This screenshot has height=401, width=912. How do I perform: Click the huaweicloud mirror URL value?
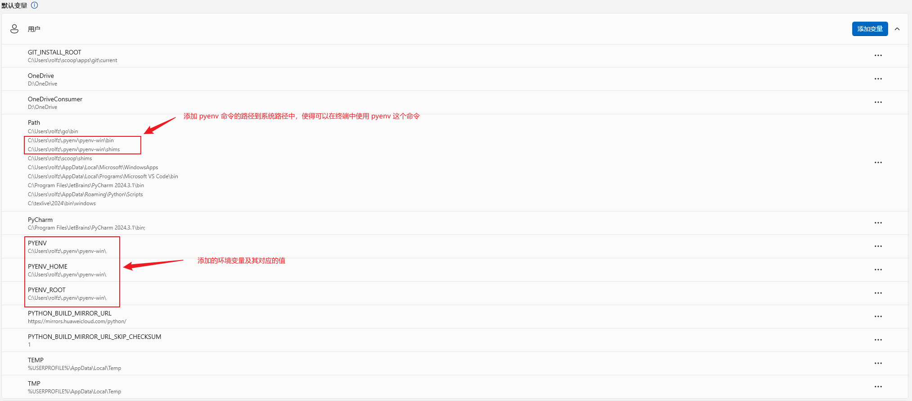click(77, 321)
